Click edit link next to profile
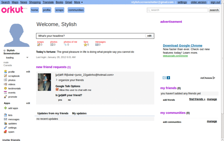The width and height of the screenshot is (224, 141). [28, 72]
